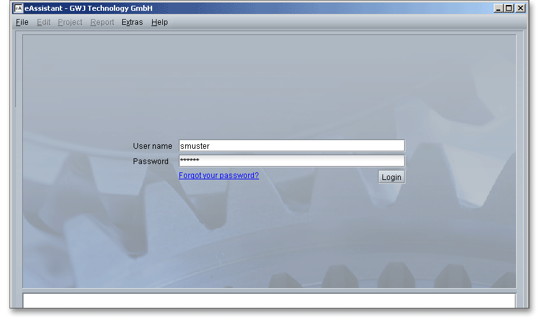Viewport: 539px width, 318px height.
Task: Maximize the eAssistant window
Action: 509,8
